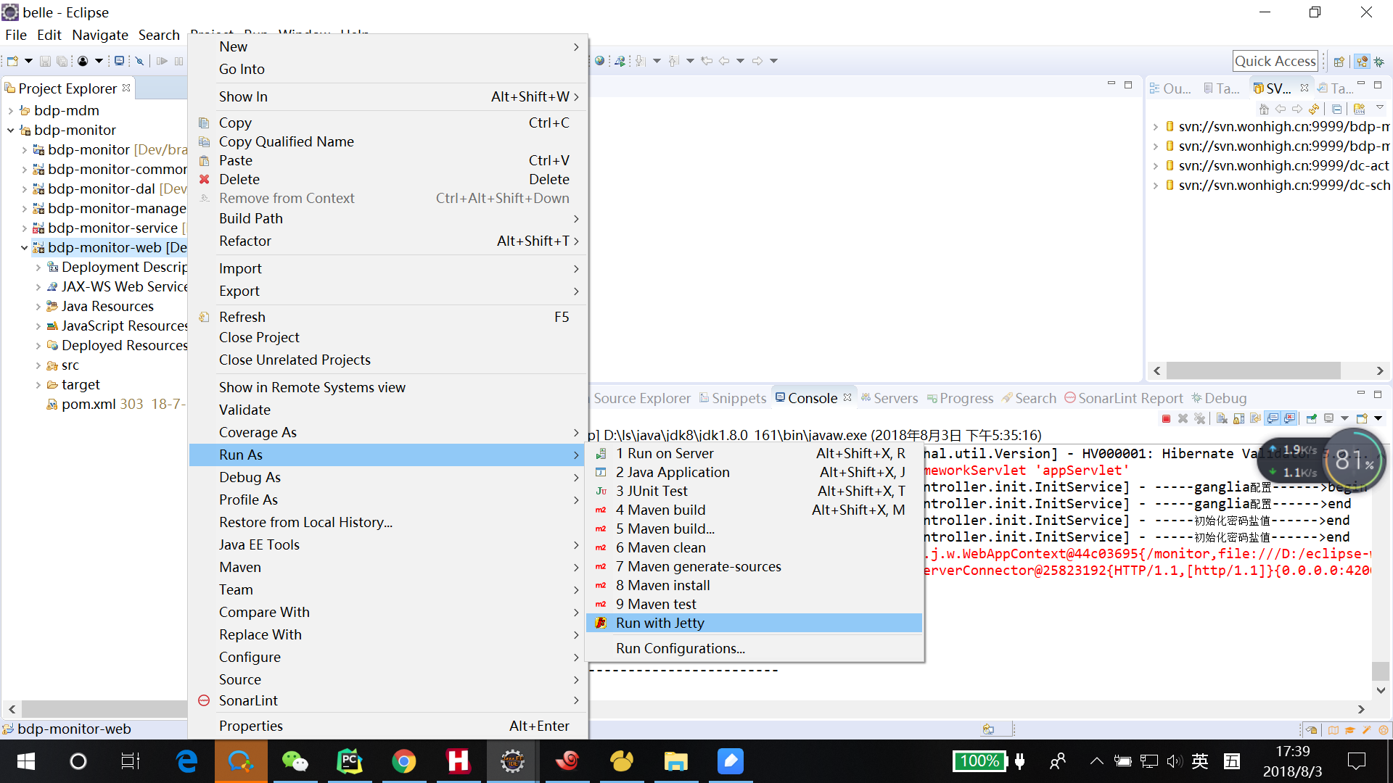Image resolution: width=1393 pixels, height=783 pixels.
Task: Open Google Chrome from the taskbar
Action: point(404,761)
